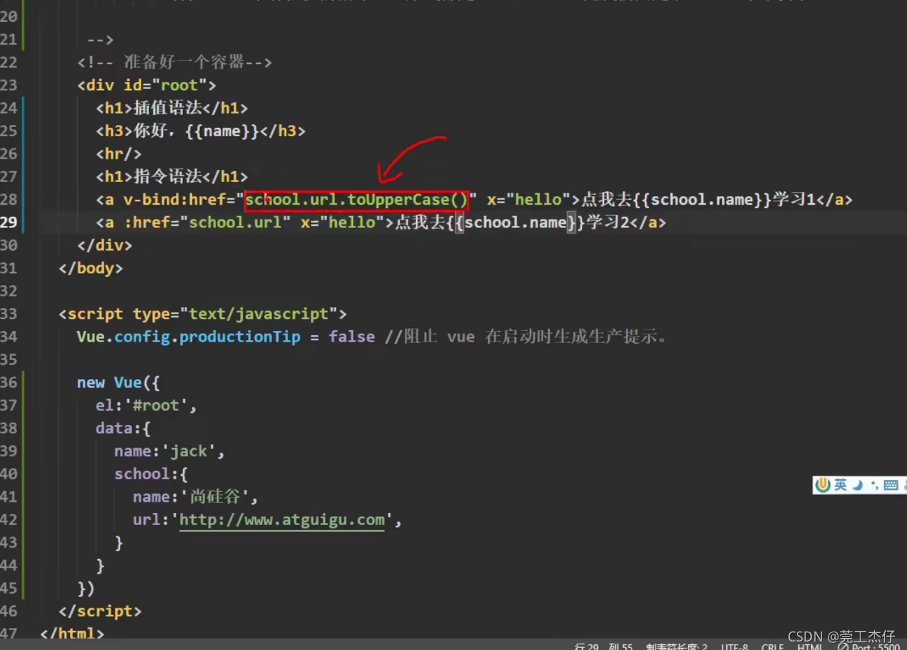This screenshot has height=650, width=907.
Task: Click the closing </body> tag
Action: [x=91, y=268]
